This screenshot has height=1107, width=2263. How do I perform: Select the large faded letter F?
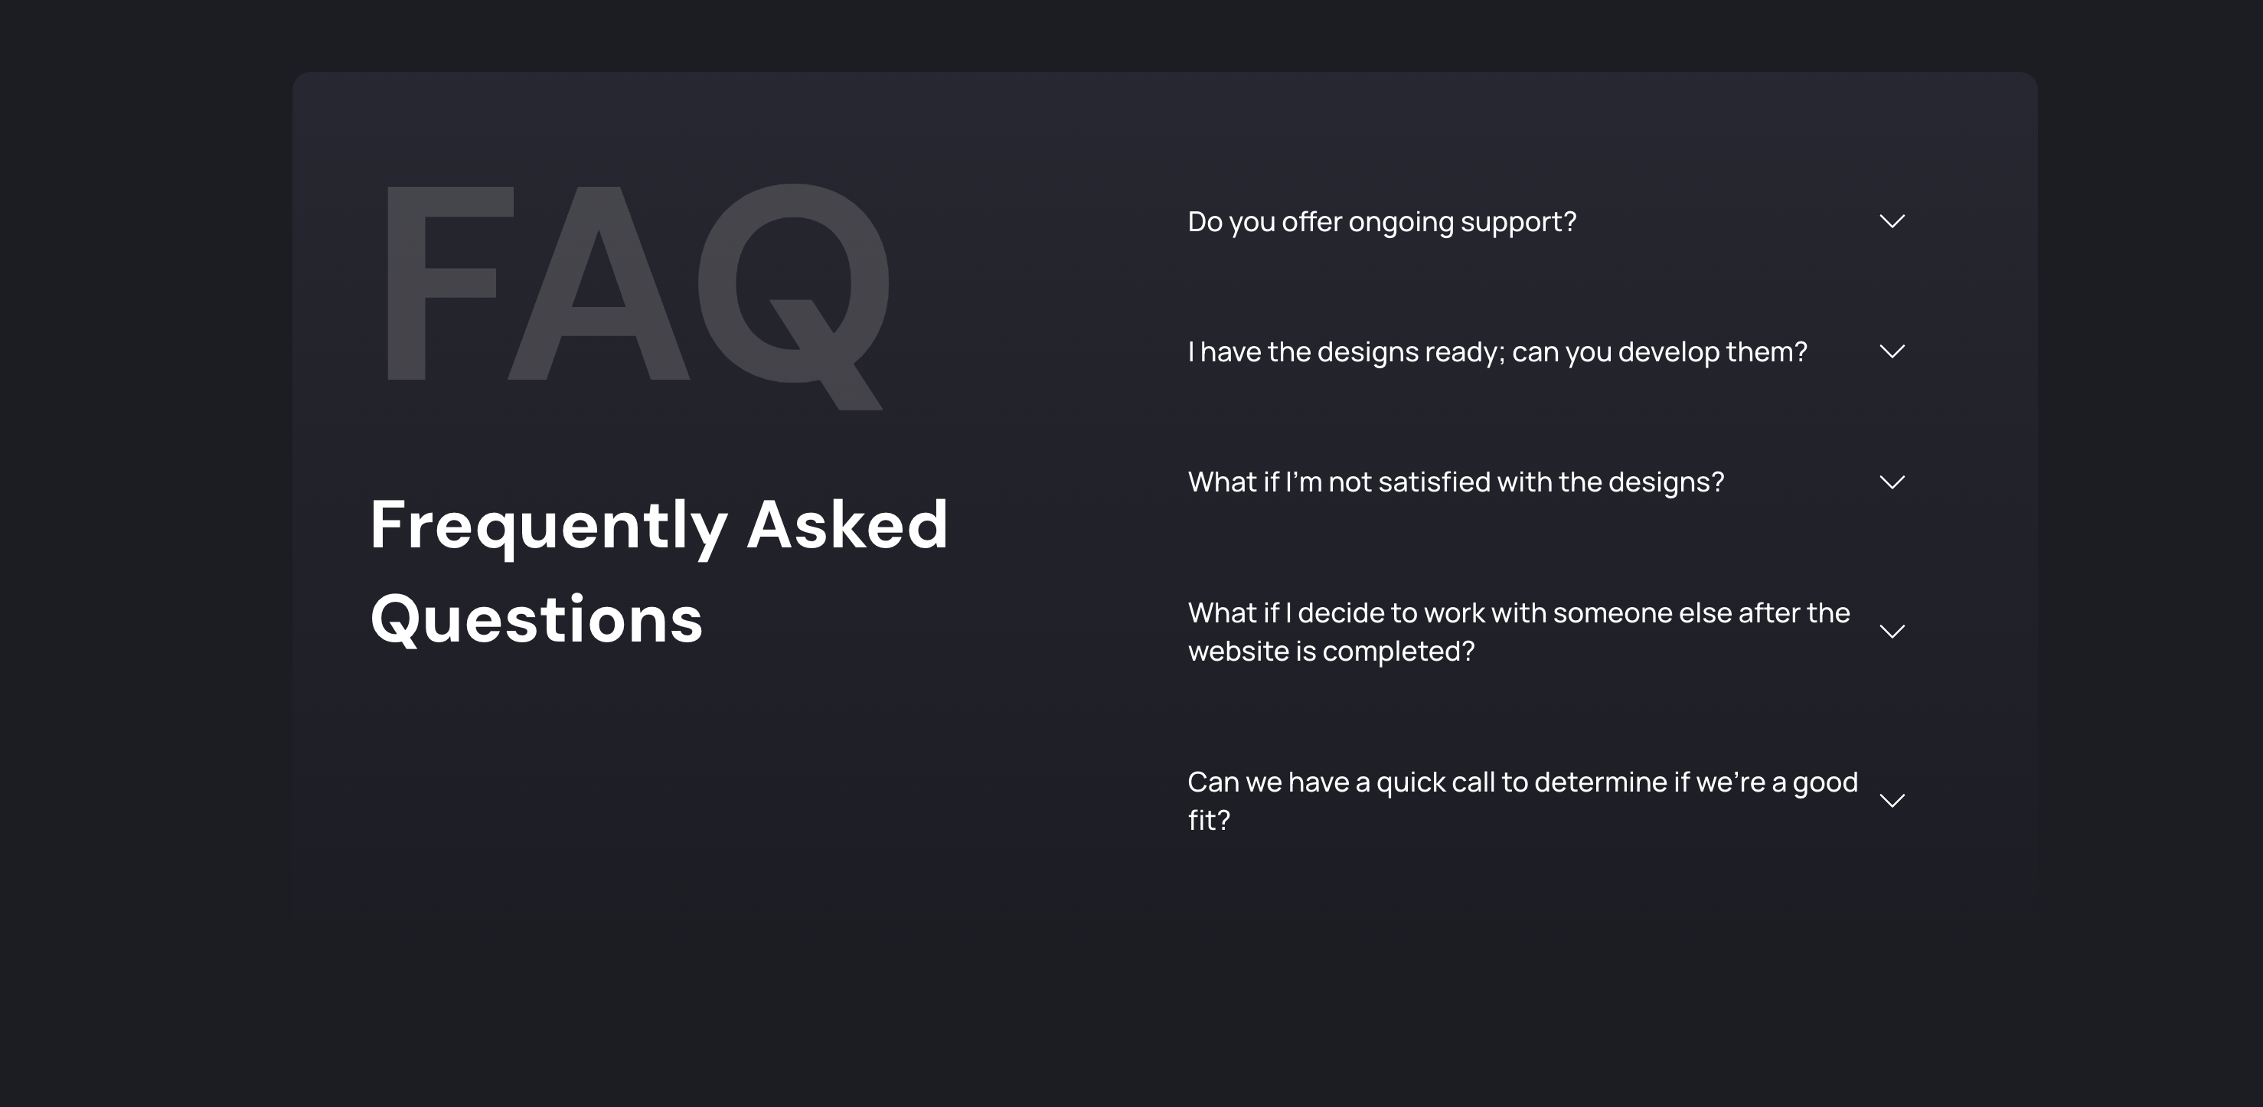[448, 283]
